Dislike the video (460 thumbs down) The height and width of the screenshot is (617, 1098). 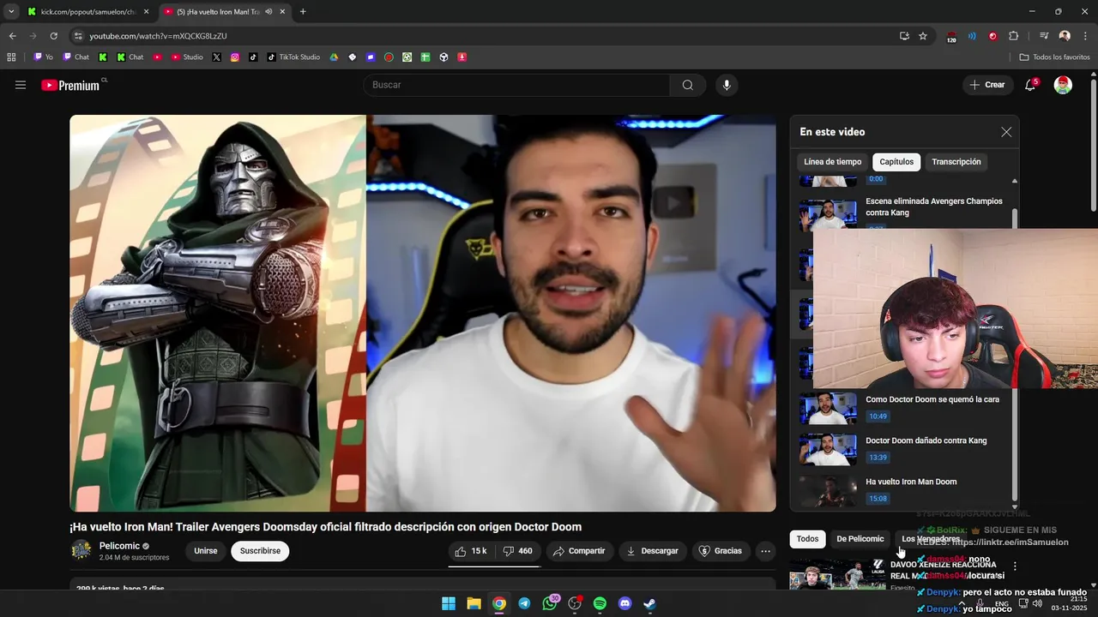point(517,551)
